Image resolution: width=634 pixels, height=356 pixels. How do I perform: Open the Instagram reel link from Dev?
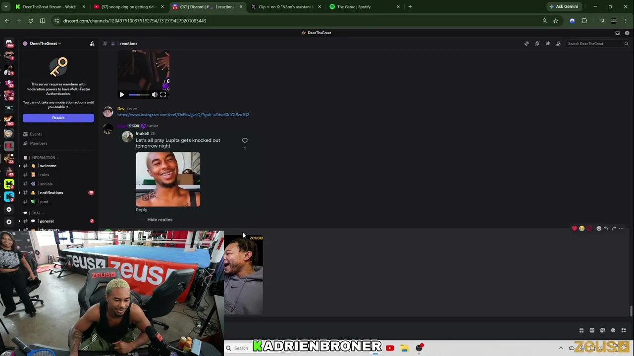coord(183,115)
